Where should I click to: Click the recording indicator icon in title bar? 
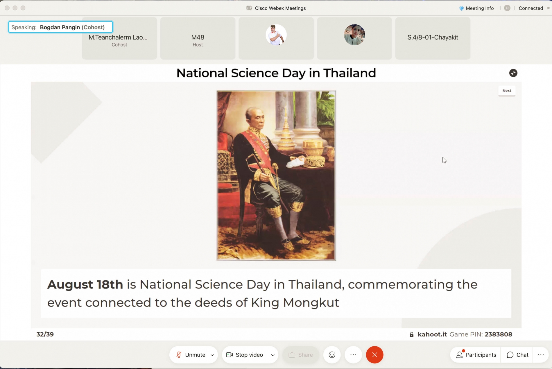pyautogui.click(x=507, y=8)
